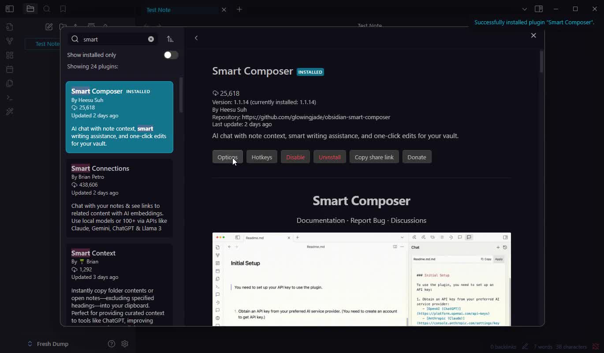The height and width of the screenshot is (353, 604).
Task: Toggle the left sidebar icon
Action: pyautogui.click(x=10, y=9)
